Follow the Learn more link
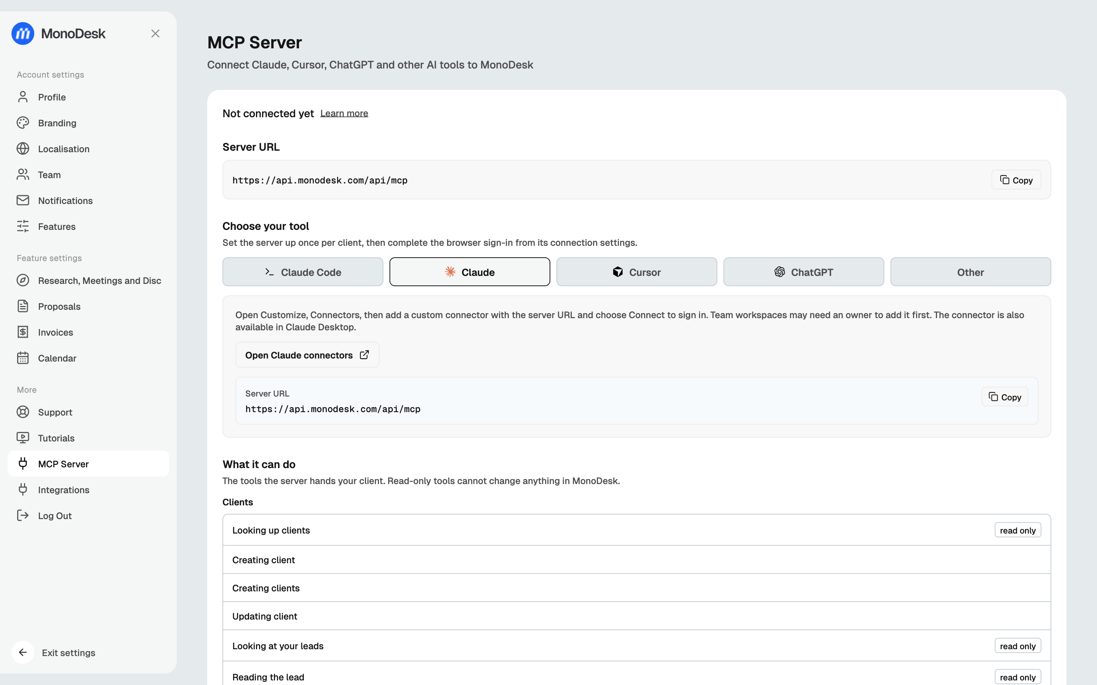The width and height of the screenshot is (1097, 685). pos(344,113)
